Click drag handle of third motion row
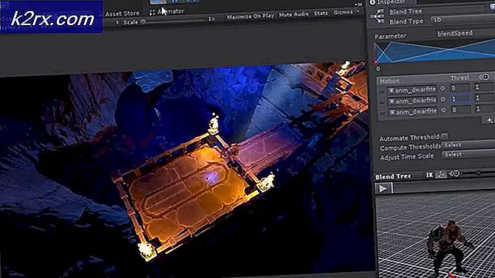Screen dimensions: 495x278 [382, 113]
